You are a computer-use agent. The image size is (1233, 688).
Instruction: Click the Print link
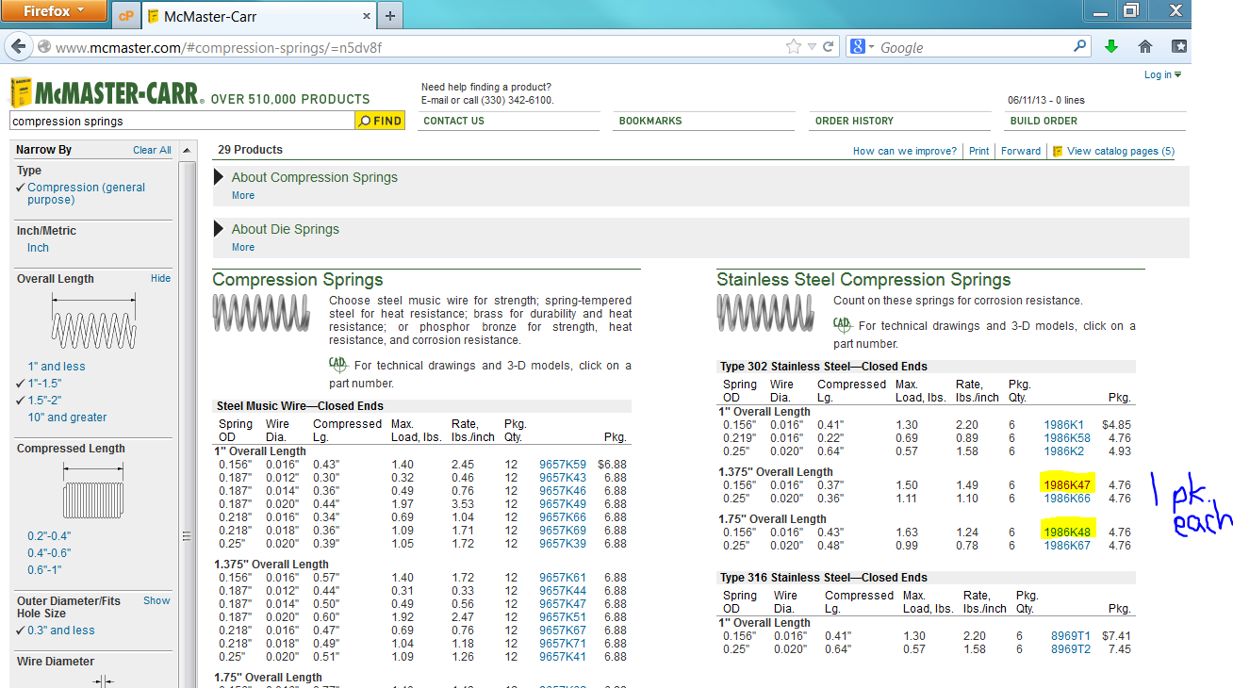[x=979, y=151]
